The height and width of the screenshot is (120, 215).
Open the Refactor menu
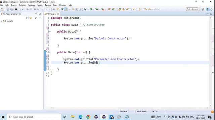point(22,5)
